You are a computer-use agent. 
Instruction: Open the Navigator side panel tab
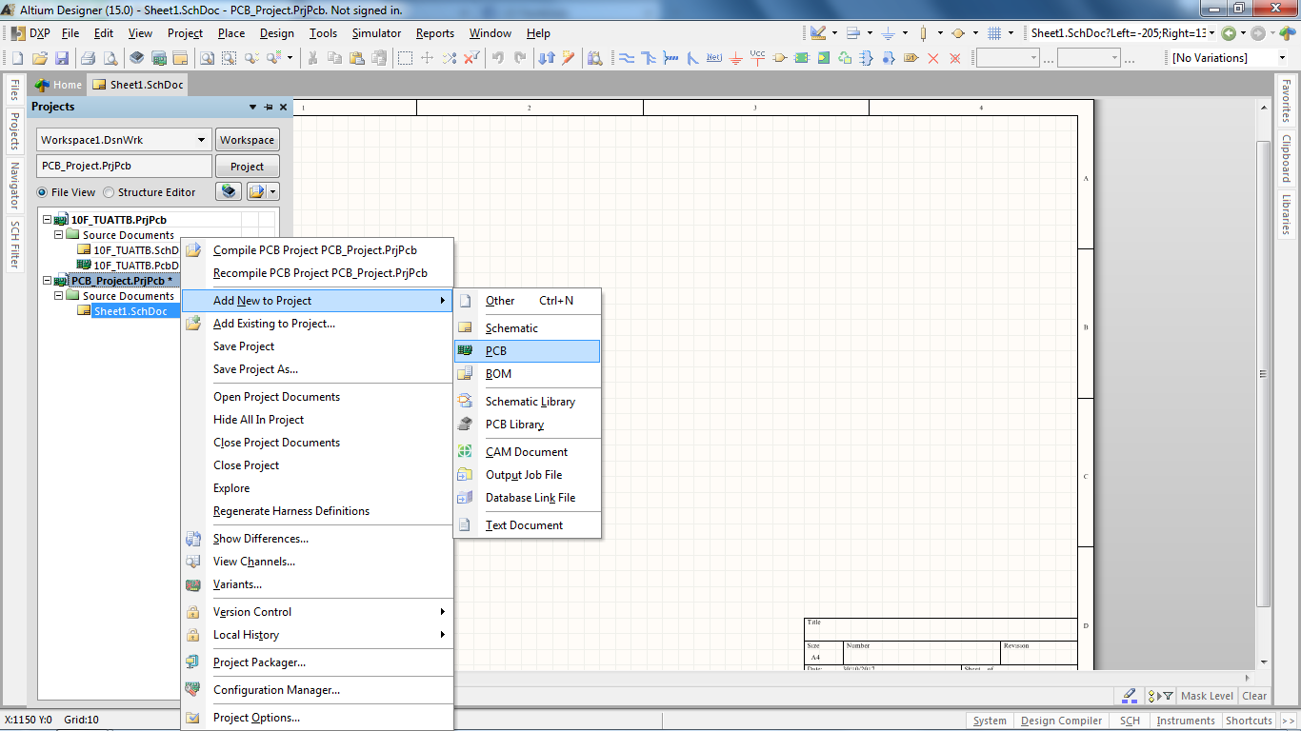(x=14, y=186)
